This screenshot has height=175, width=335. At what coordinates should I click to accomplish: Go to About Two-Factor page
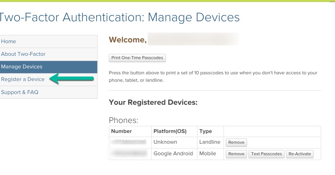(x=23, y=54)
